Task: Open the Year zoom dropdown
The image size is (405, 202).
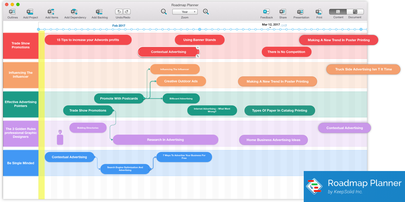Action: click(185, 11)
